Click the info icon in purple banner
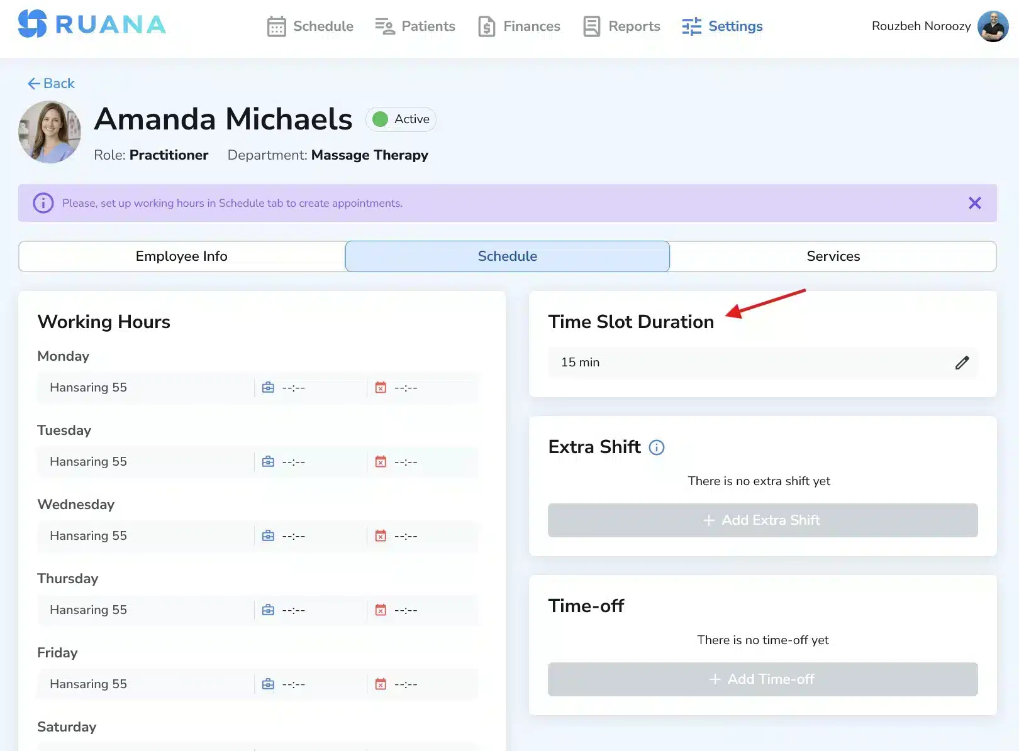 42,202
